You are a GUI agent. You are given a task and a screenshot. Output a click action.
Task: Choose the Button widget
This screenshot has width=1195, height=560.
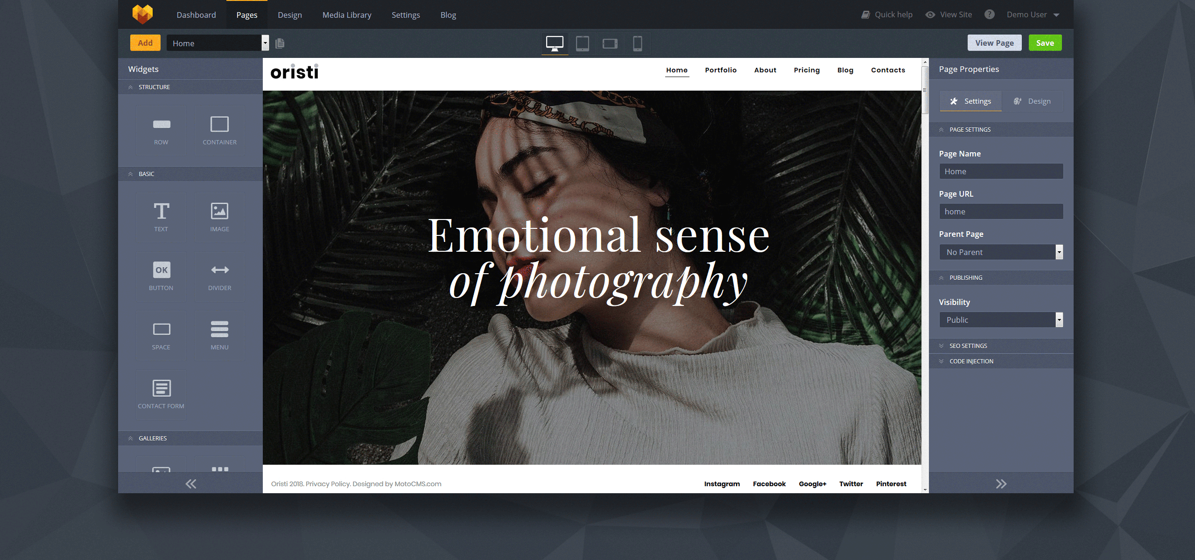tap(161, 276)
